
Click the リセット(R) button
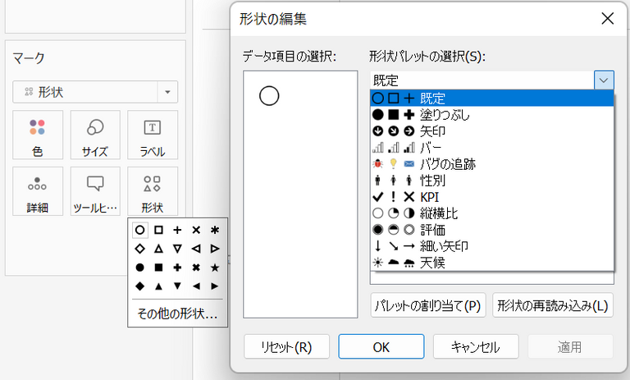pos(286,346)
